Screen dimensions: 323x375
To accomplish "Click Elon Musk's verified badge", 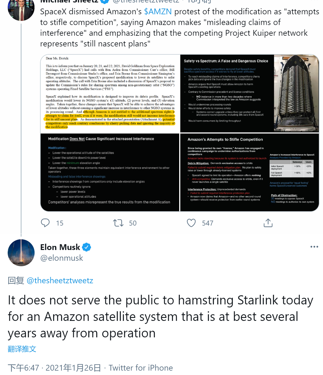I will (86, 247).
